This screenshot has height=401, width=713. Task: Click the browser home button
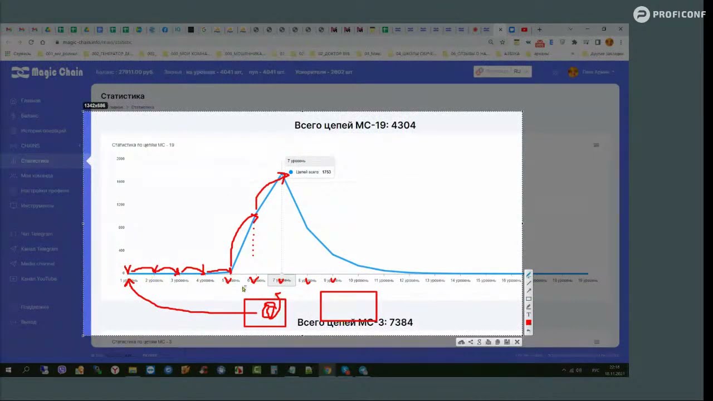(42, 42)
